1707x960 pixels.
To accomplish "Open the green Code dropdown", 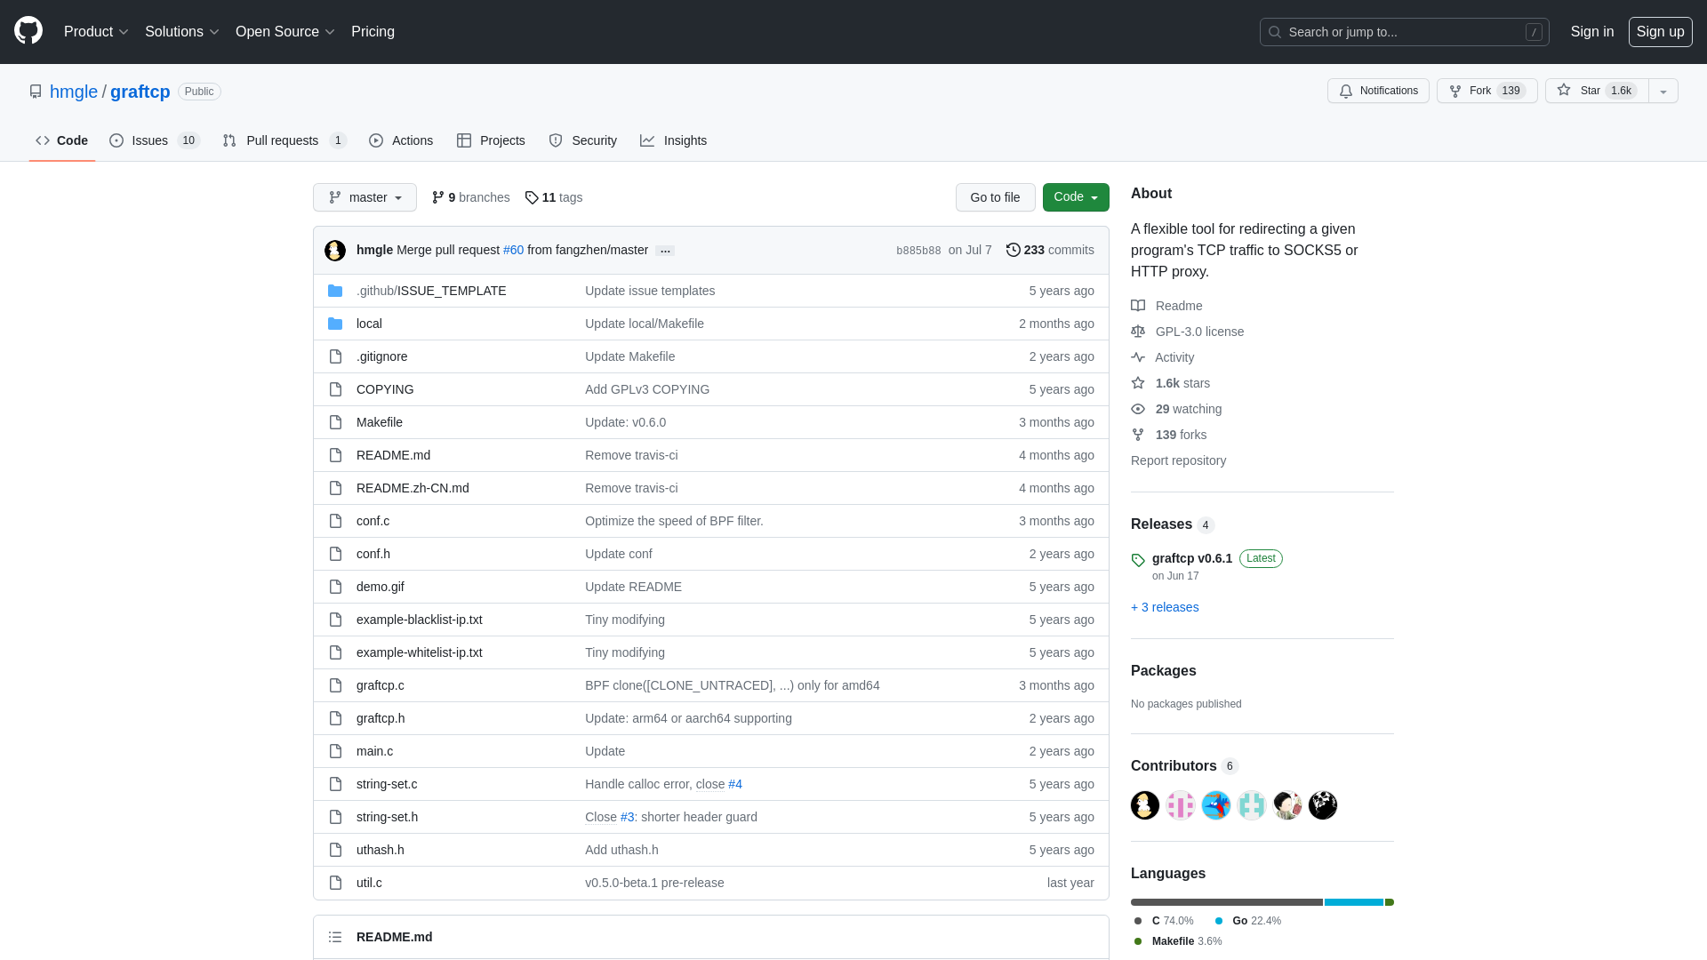I will 1076,197.
